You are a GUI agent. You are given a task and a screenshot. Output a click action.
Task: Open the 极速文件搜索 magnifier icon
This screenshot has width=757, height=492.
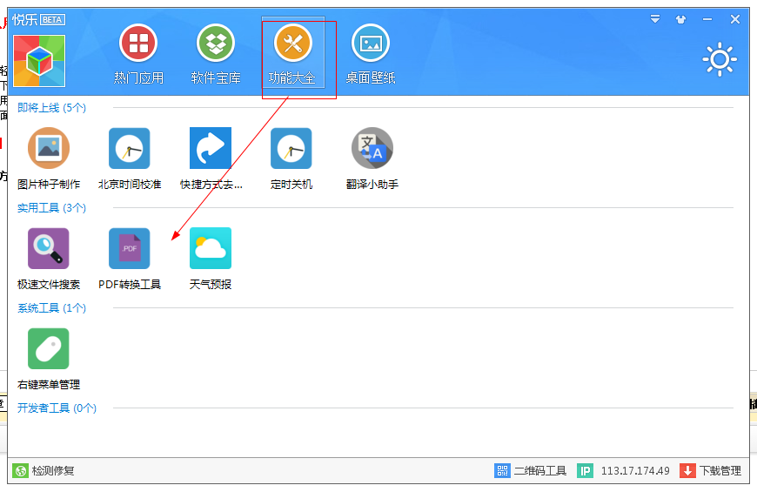pos(48,248)
